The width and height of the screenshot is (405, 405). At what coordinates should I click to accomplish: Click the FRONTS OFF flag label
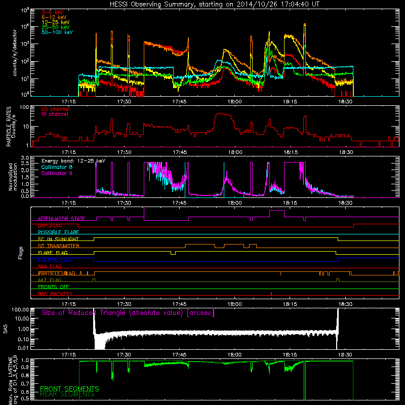(x=54, y=287)
